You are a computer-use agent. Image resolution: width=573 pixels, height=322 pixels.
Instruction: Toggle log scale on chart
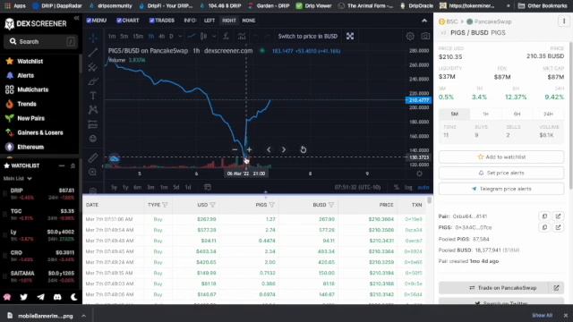408,187
